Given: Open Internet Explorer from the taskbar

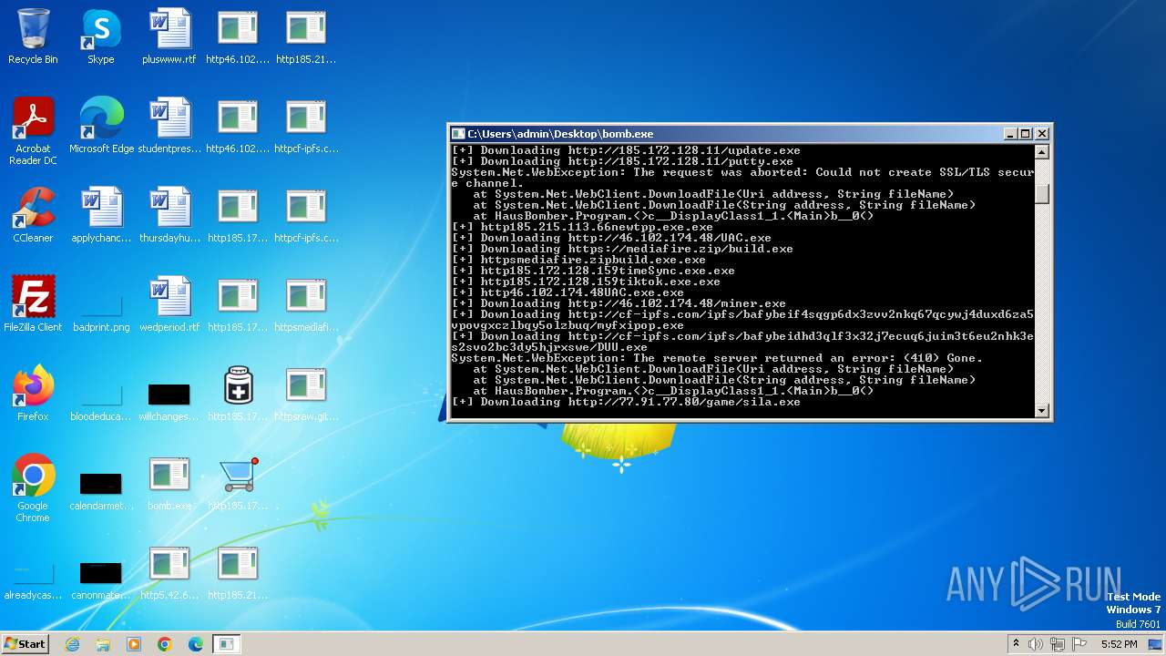Looking at the screenshot, I should pyautogui.click(x=72, y=644).
